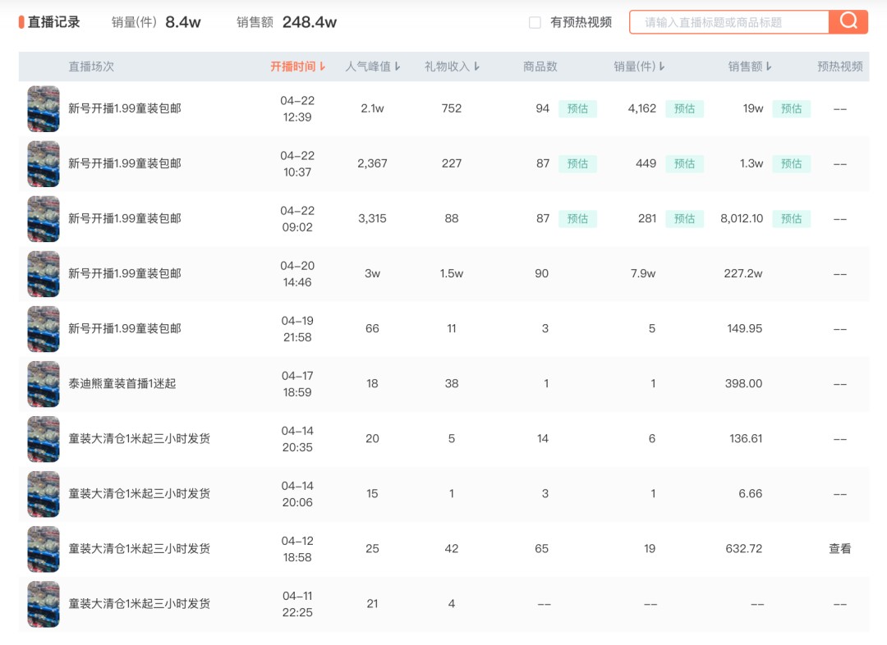Open thumbnail of 04-22 09:02 live stream
This screenshot has width=887, height=645.
pyautogui.click(x=44, y=219)
